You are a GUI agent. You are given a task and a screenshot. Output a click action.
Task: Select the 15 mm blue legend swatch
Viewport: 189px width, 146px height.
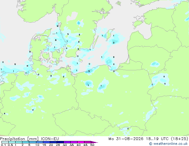[x=46, y=142]
